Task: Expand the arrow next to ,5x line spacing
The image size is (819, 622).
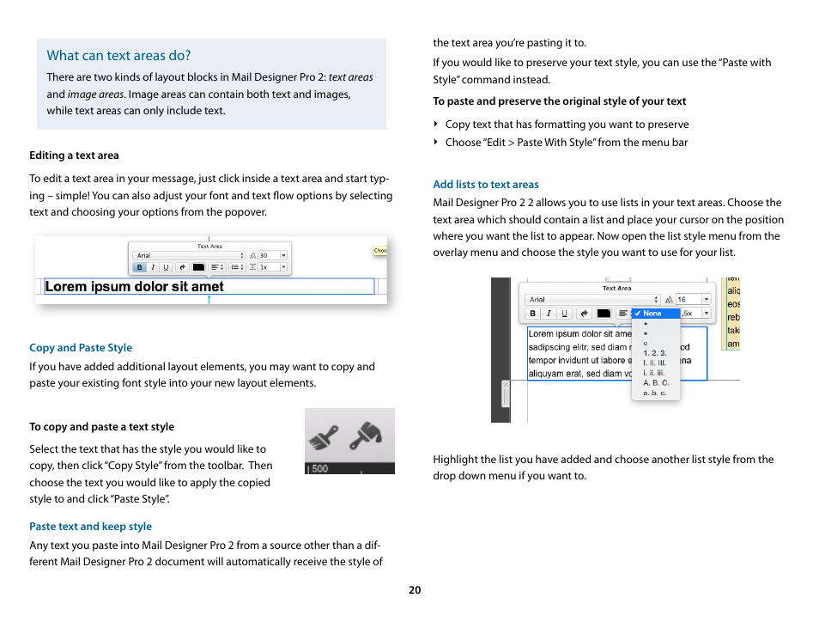Action: click(x=707, y=314)
